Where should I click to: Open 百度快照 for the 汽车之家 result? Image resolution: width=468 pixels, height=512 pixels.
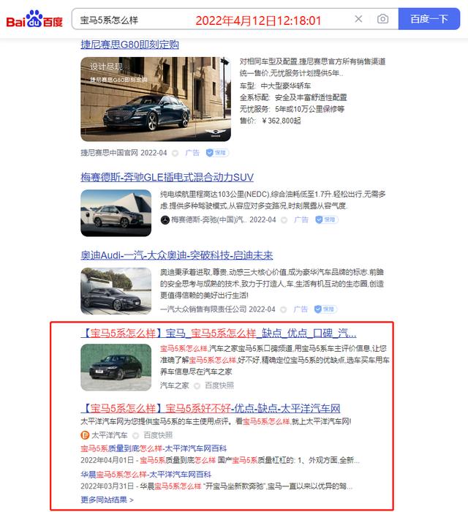[x=219, y=385]
